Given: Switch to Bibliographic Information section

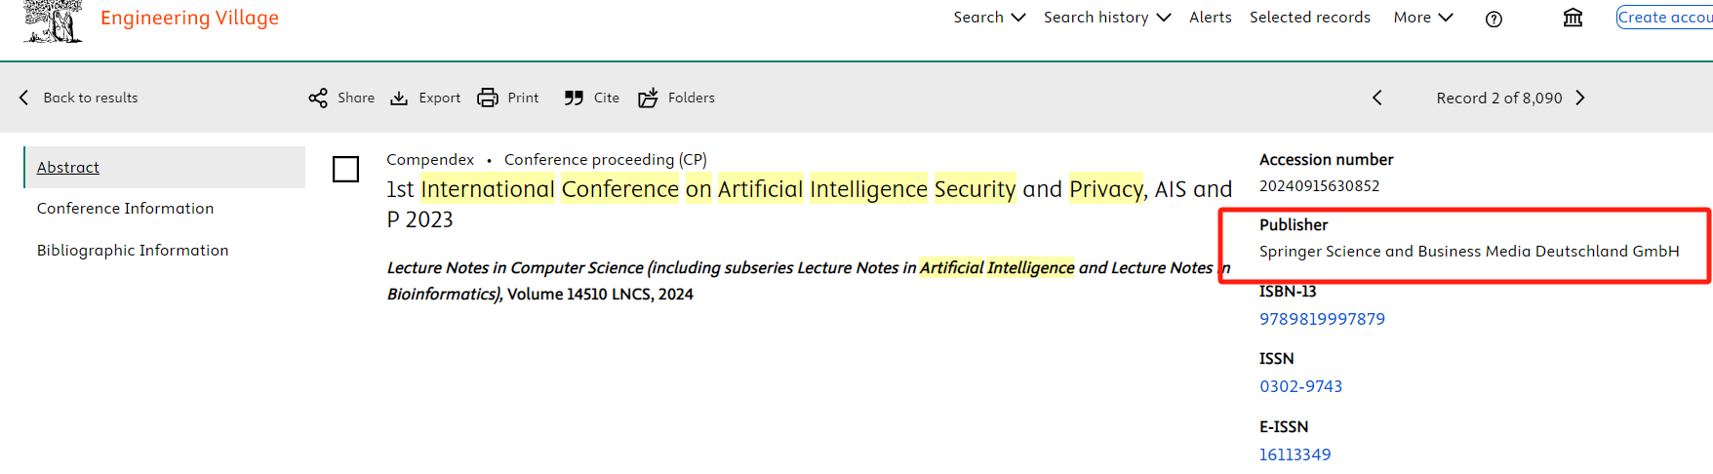Looking at the screenshot, I should 133,251.
